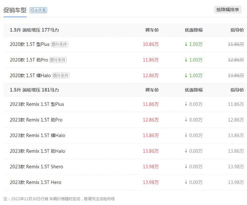The height and width of the screenshot is (205, 247).
Task: Click 0.00万 discount for Remix 耀Halo
Action: coord(194,135)
